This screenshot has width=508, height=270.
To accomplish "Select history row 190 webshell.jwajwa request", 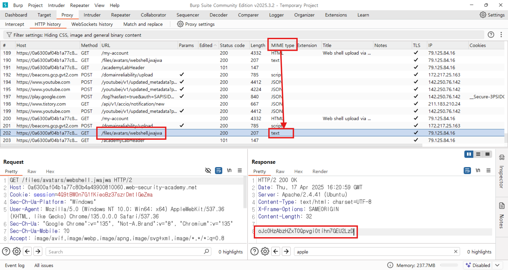I will click(252, 60).
